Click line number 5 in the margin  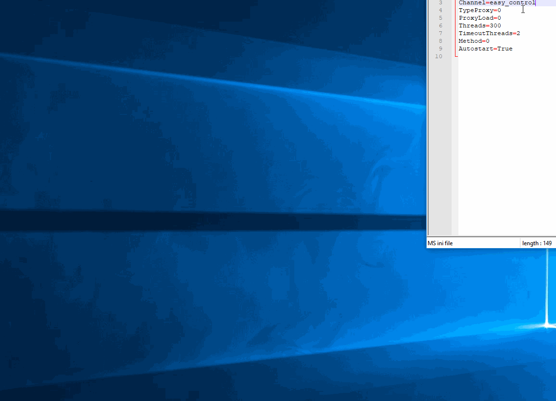point(440,18)
